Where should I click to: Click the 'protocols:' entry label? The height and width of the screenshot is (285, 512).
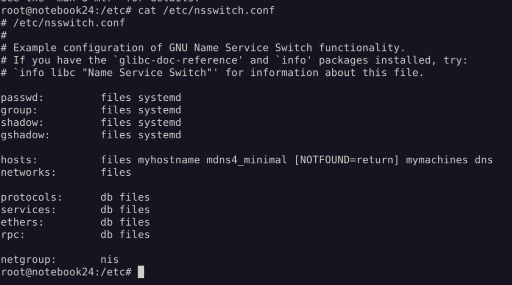pos(31,197)
